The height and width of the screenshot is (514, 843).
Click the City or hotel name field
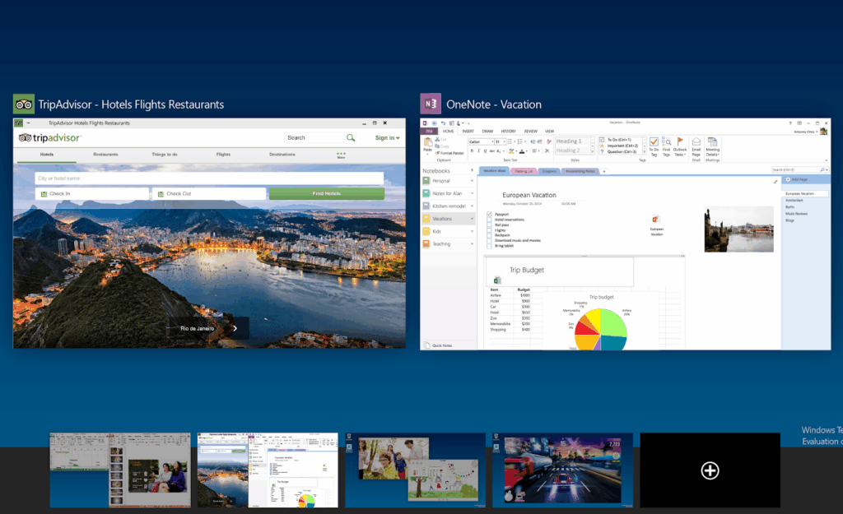coord(210,178)
